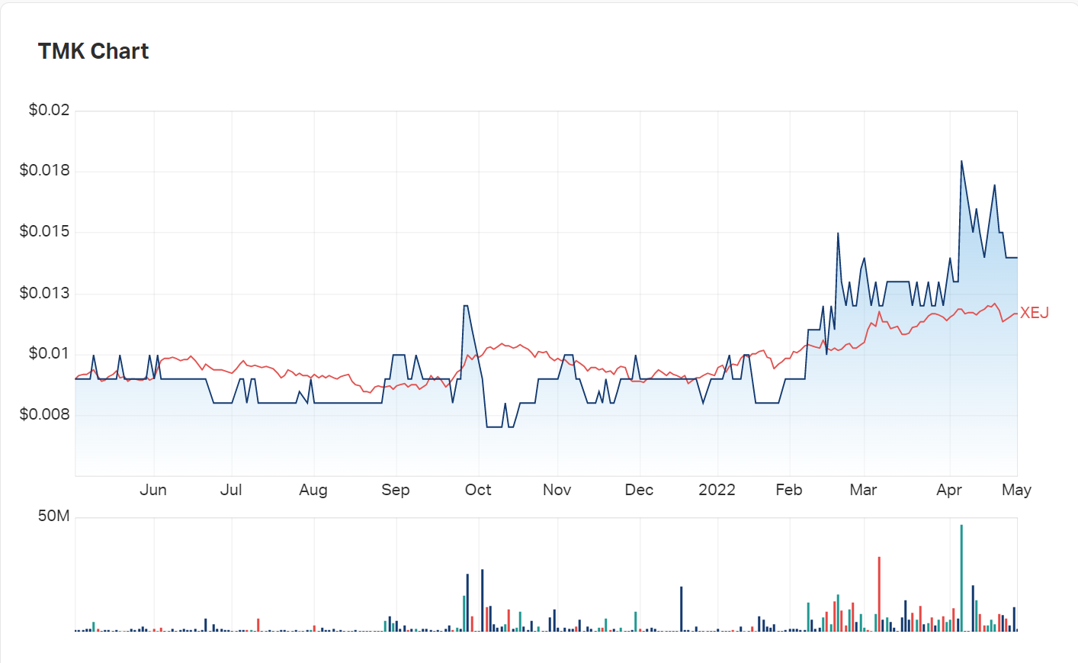Click the May date axis label

point(1016,490)
